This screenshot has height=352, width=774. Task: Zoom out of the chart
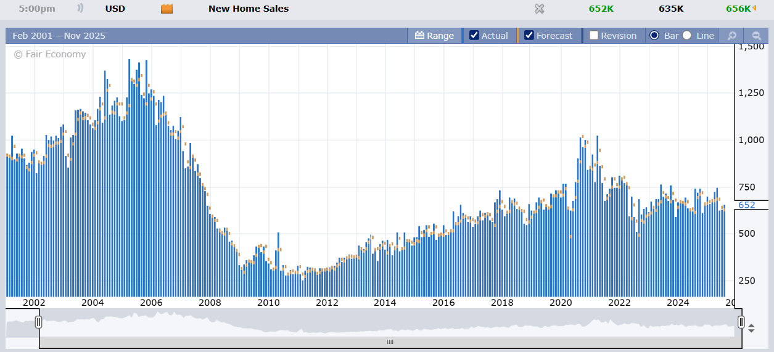point(756,36)
